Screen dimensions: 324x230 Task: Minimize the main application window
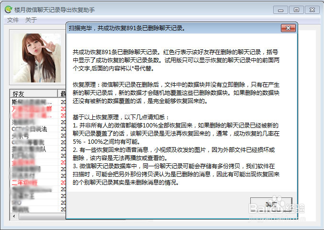tap(280, 10)
